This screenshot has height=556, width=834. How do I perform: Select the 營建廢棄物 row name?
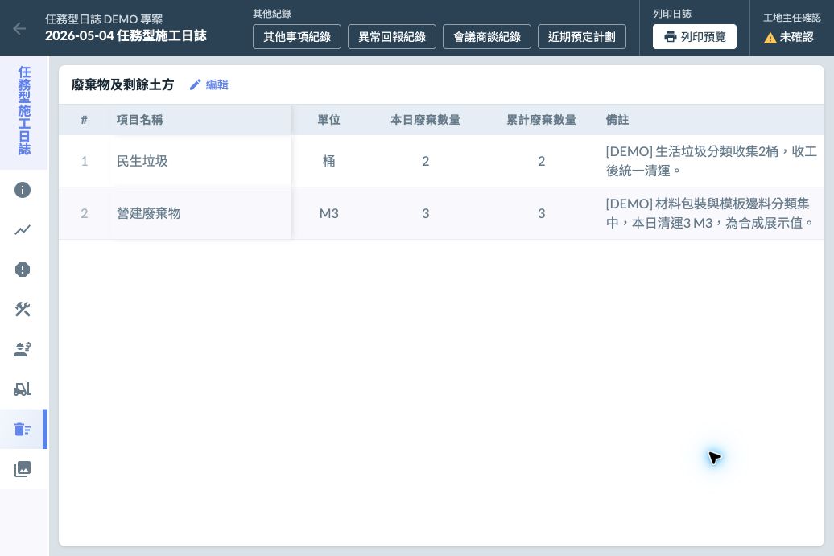point(148,213)
